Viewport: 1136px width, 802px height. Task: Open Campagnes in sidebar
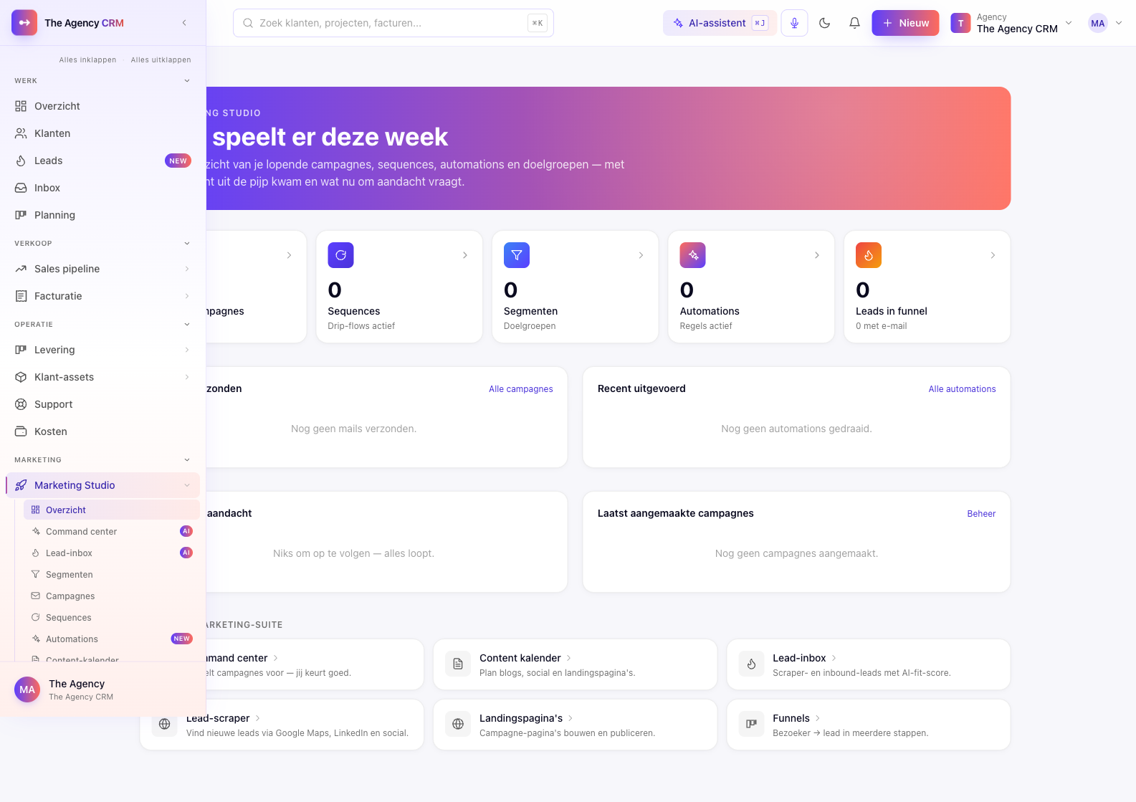(112, 596)
